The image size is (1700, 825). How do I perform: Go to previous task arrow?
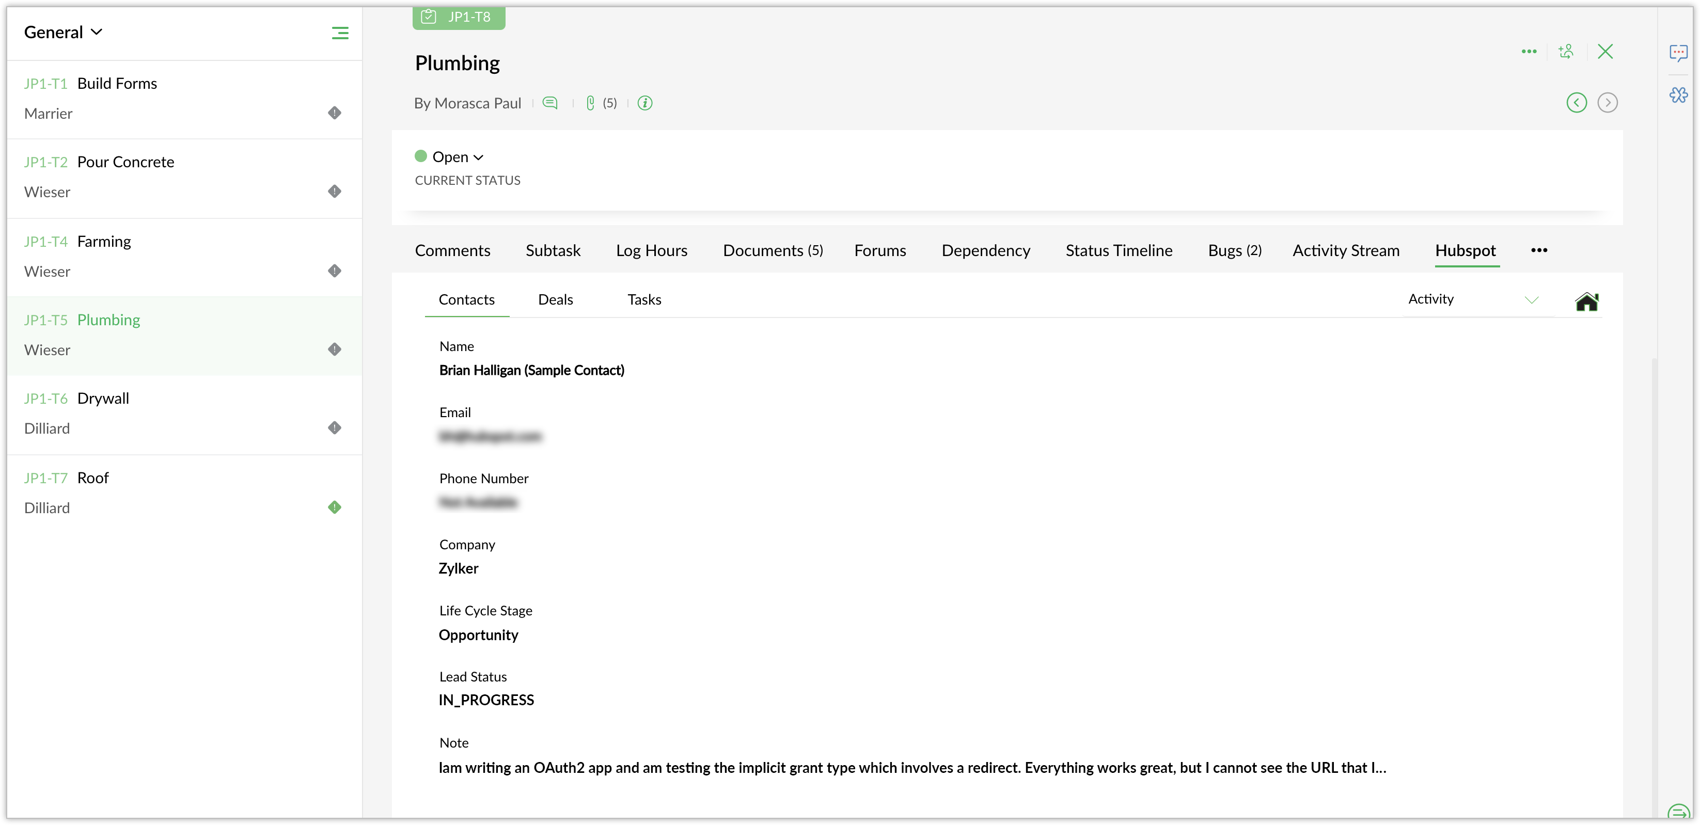pos(1576,102)
